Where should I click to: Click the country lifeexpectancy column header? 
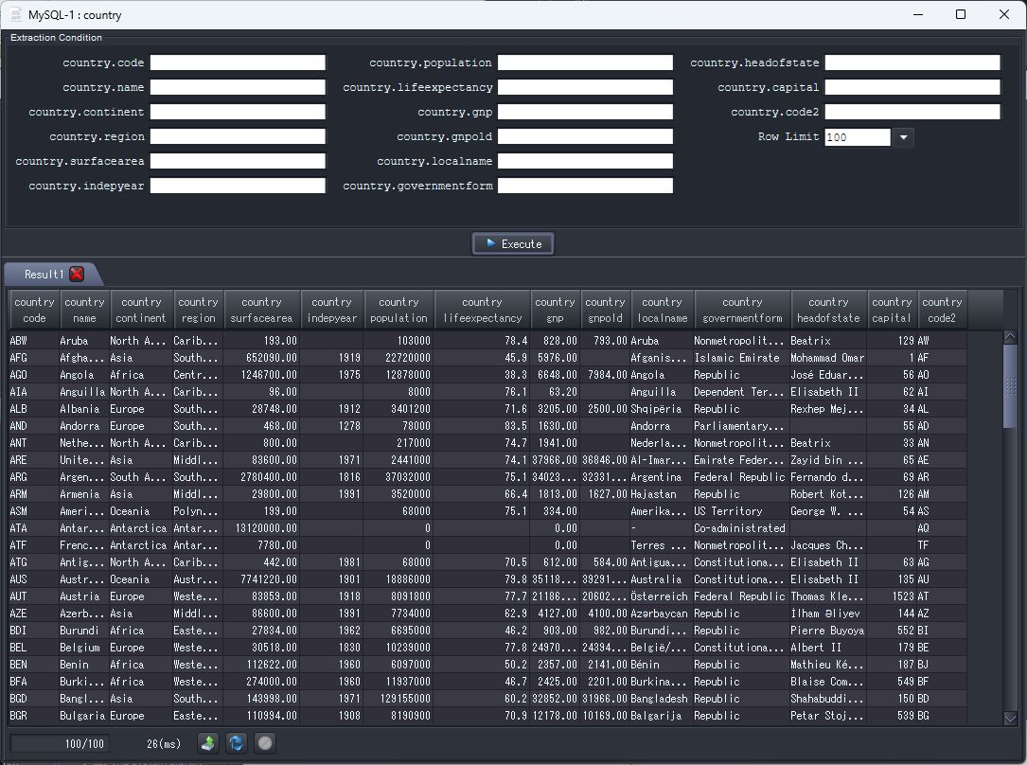482,310
